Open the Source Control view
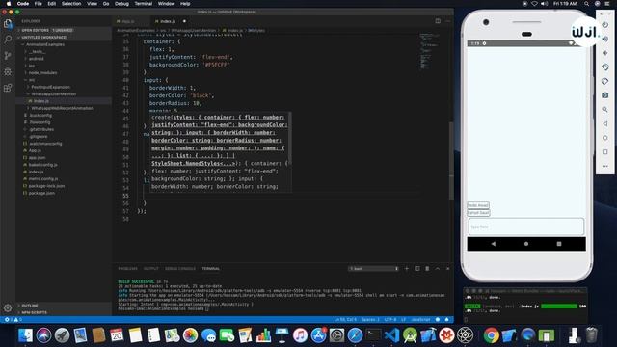Image resolution: width=617 pixels, height=347 pixels. click(8, 56)
